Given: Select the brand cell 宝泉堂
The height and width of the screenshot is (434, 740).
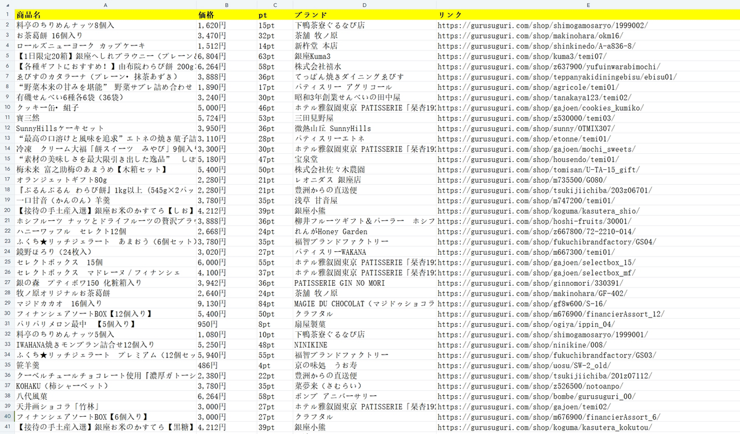Looking at the screenshot, I should tap(364, 159).
